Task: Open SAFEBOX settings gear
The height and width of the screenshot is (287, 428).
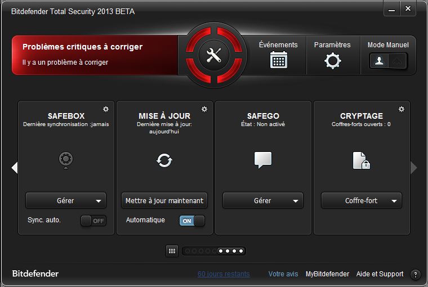Action: coord(106,109)
